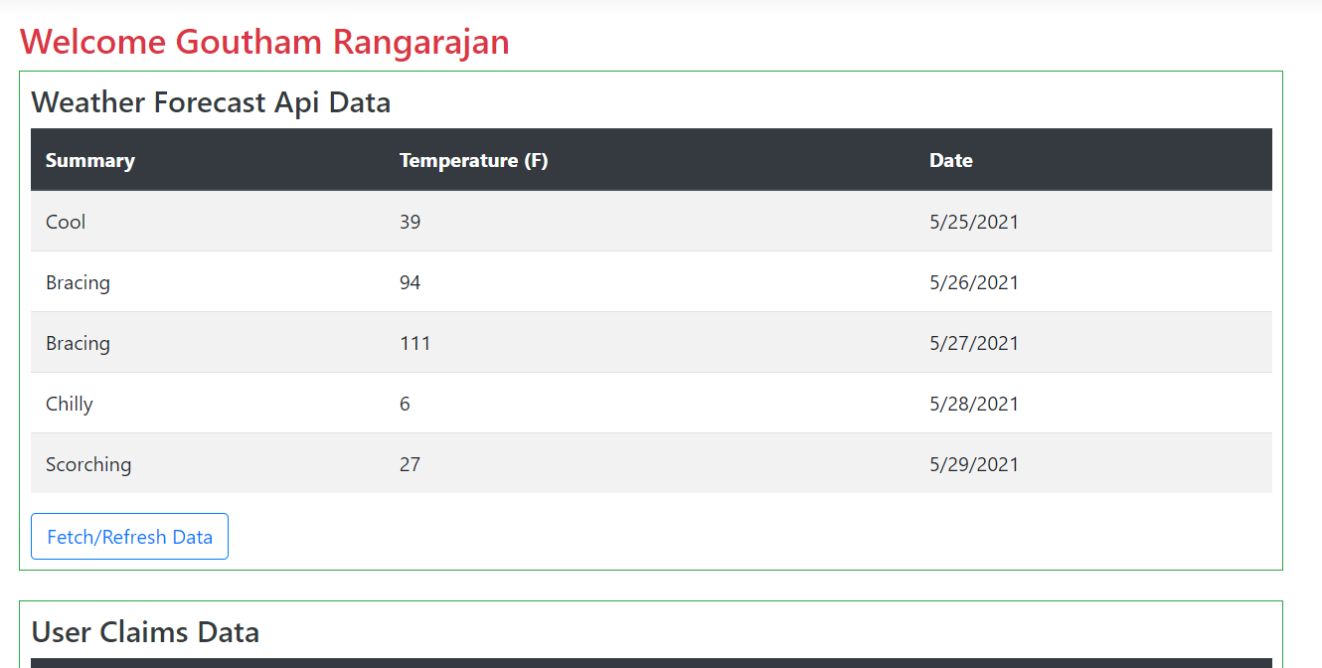Click the Summary column header

point(90,160)
